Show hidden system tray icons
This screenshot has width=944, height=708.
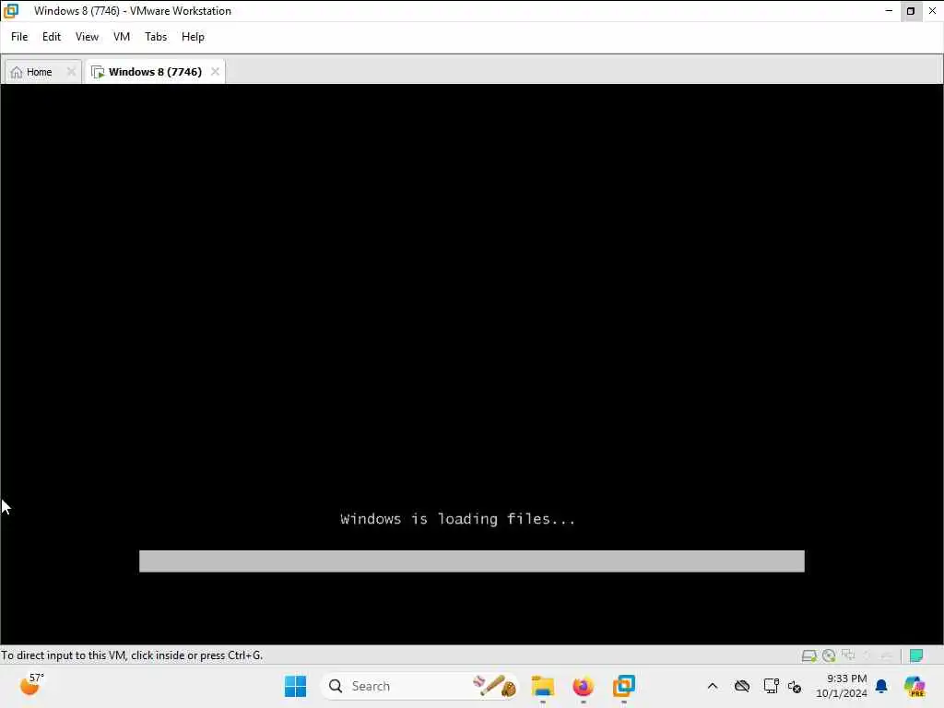pos(713,686)
